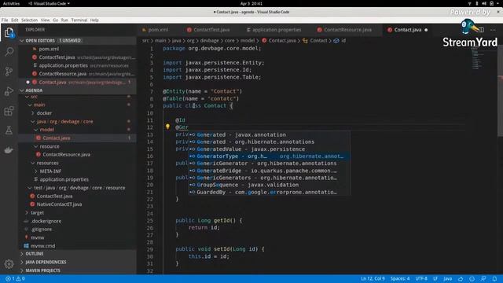
Task: Select GenericGenerator autocomplete suggestion
Action: coord(269,164)
